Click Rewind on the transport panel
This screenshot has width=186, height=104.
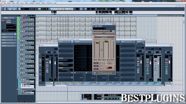[x=108, y=99]
